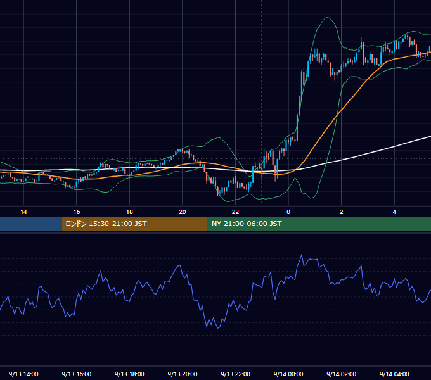431x380 pixels.
Task: Click the 9/13 16:00 time label
Action: (x=77, y=374)
